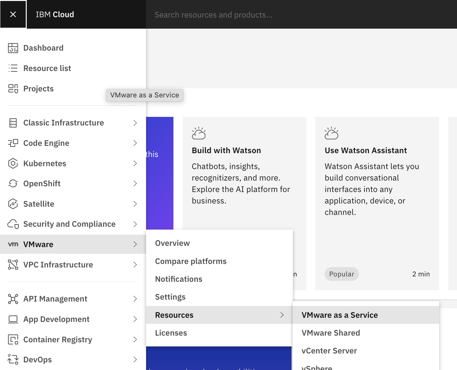Click the Code Engine icon

pos(13,143)
